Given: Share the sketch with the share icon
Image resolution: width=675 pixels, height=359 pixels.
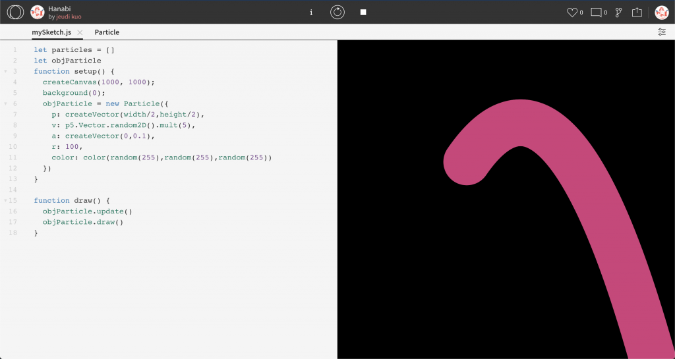Looking at the screenshot, I should click(637, 13).
